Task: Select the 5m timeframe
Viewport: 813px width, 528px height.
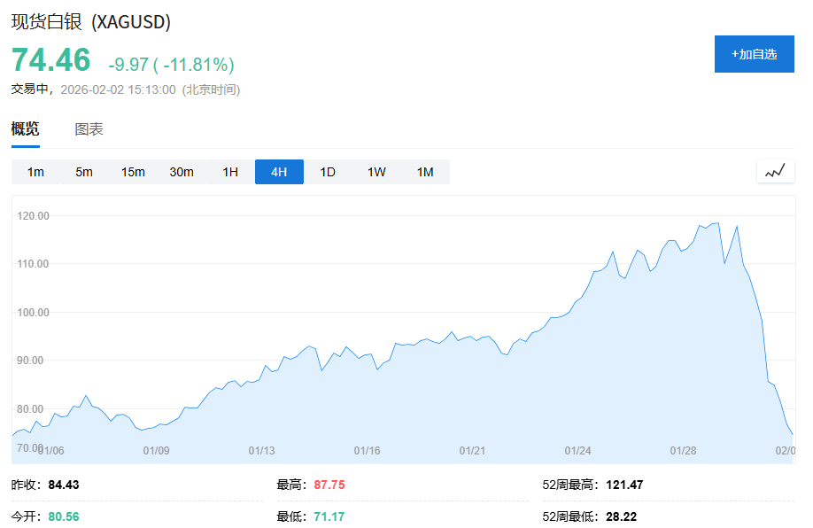Action: click(84, 172)
